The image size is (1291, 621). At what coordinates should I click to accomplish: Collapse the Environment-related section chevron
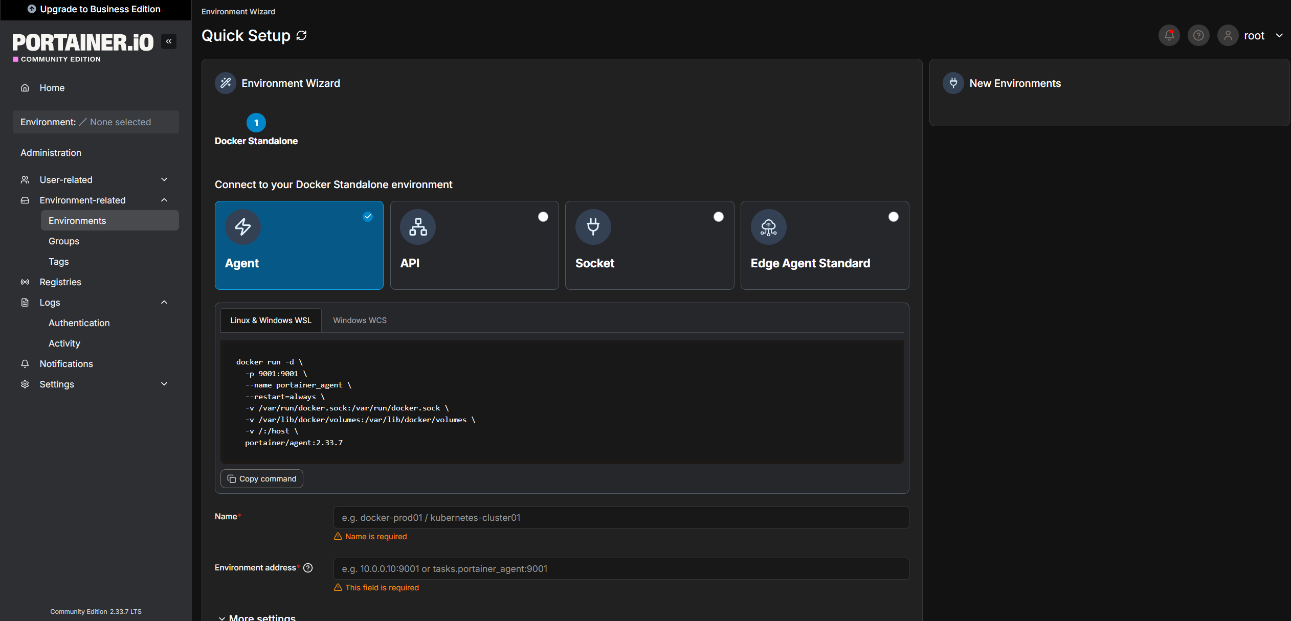(164, 200)
